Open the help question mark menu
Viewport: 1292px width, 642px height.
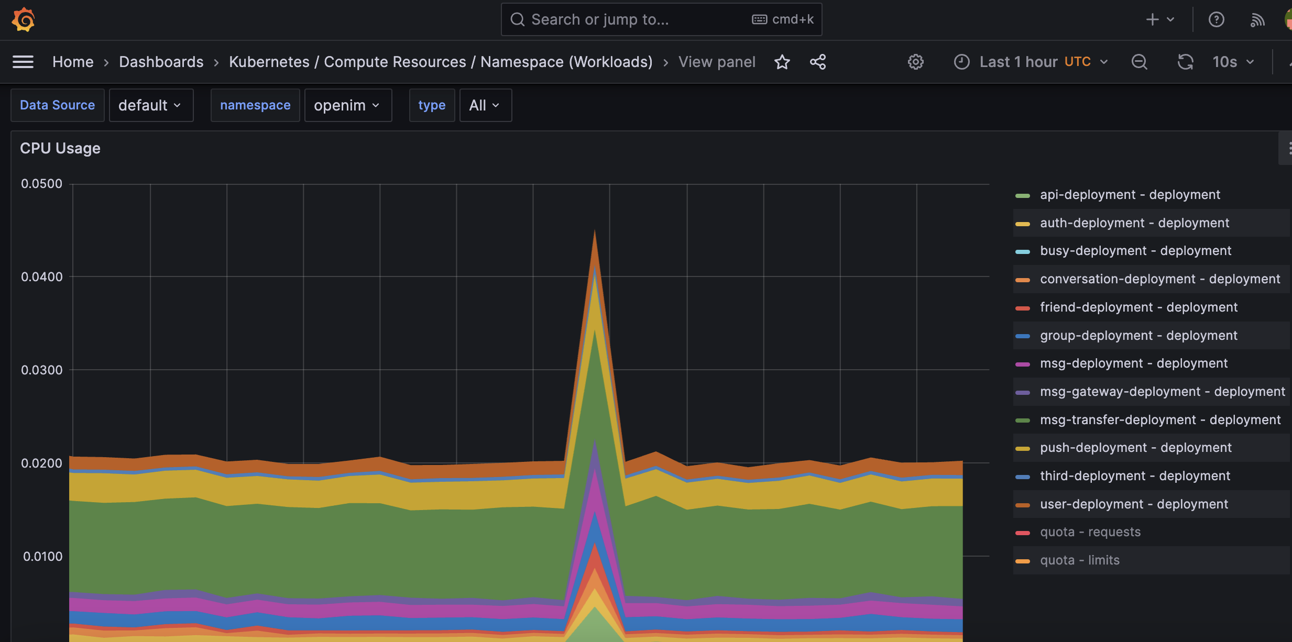click(1216, 20)
